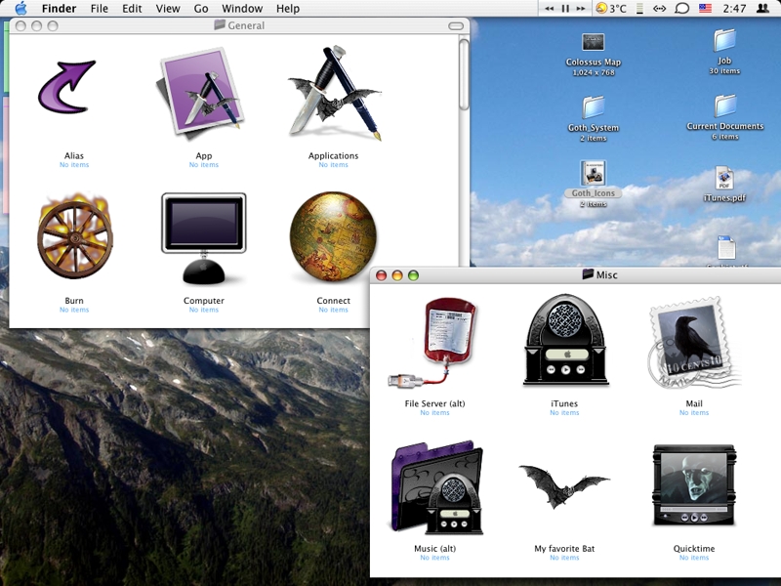Select the Music (alt) folder icon
The width and height of the screenshot is (781, 586).
[x=434, y=485]
